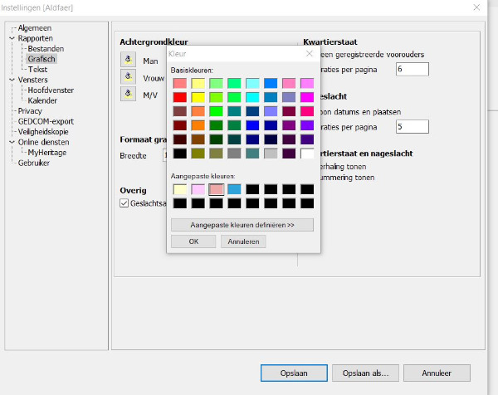Select Algemeen in the settings tree
This screenshot has width=498, height=395.
click(35, 28)
